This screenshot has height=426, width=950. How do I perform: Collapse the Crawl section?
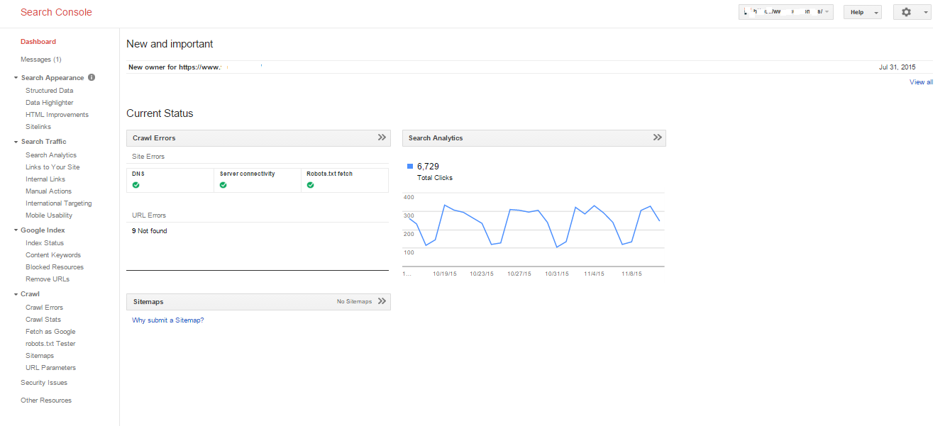(16, 294)
